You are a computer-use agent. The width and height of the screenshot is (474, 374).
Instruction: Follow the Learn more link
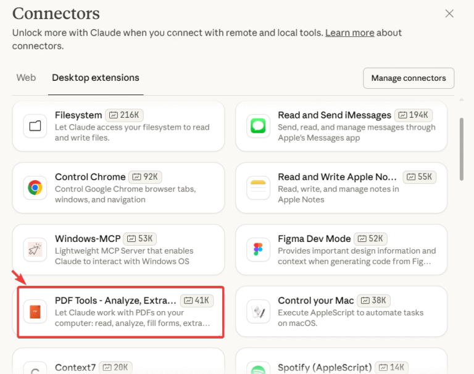click(349, 32)
